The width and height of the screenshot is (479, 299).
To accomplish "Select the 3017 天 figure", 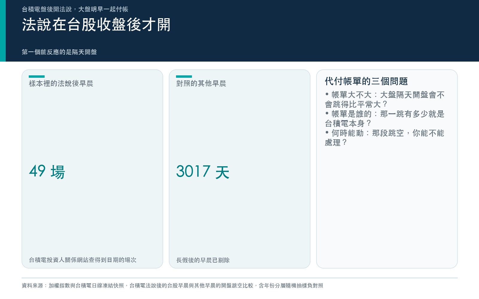I will click(x=203, y=172).
